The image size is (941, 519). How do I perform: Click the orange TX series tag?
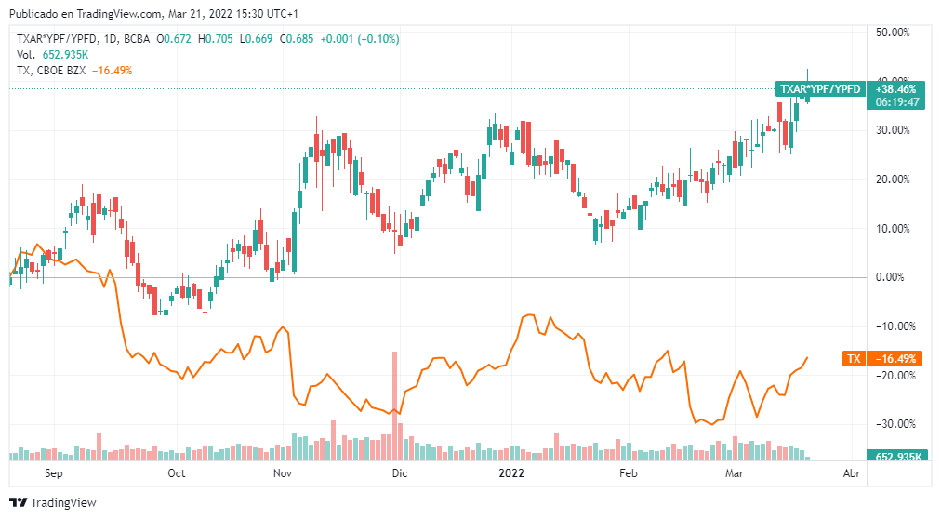(x=853, y=358)
